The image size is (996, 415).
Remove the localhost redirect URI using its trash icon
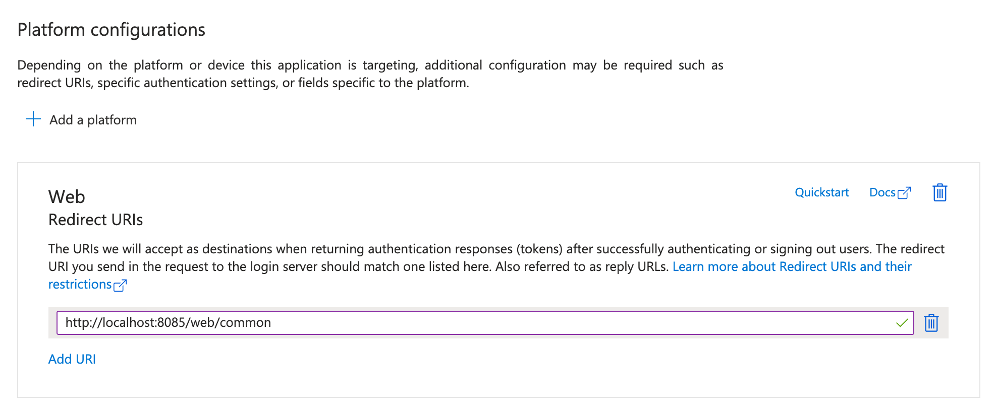[x=931, y=323]
